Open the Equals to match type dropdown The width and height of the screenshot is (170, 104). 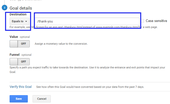(x=19, y=21)
